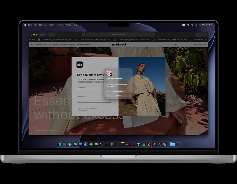The image size is (237, 184).
Task: Open the Safari menu in menu bar
Action: point(30,25)
